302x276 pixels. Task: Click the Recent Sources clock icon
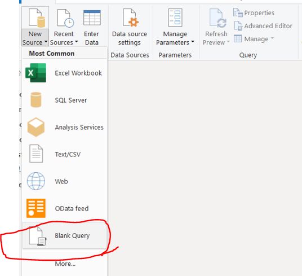(65, 18)
